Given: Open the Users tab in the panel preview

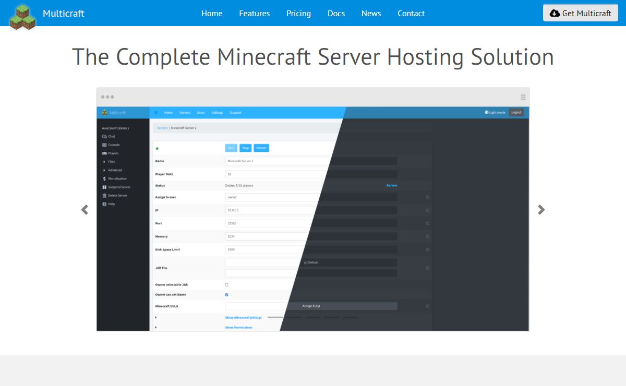Looking at the screenshot, I should coord(201,113).
